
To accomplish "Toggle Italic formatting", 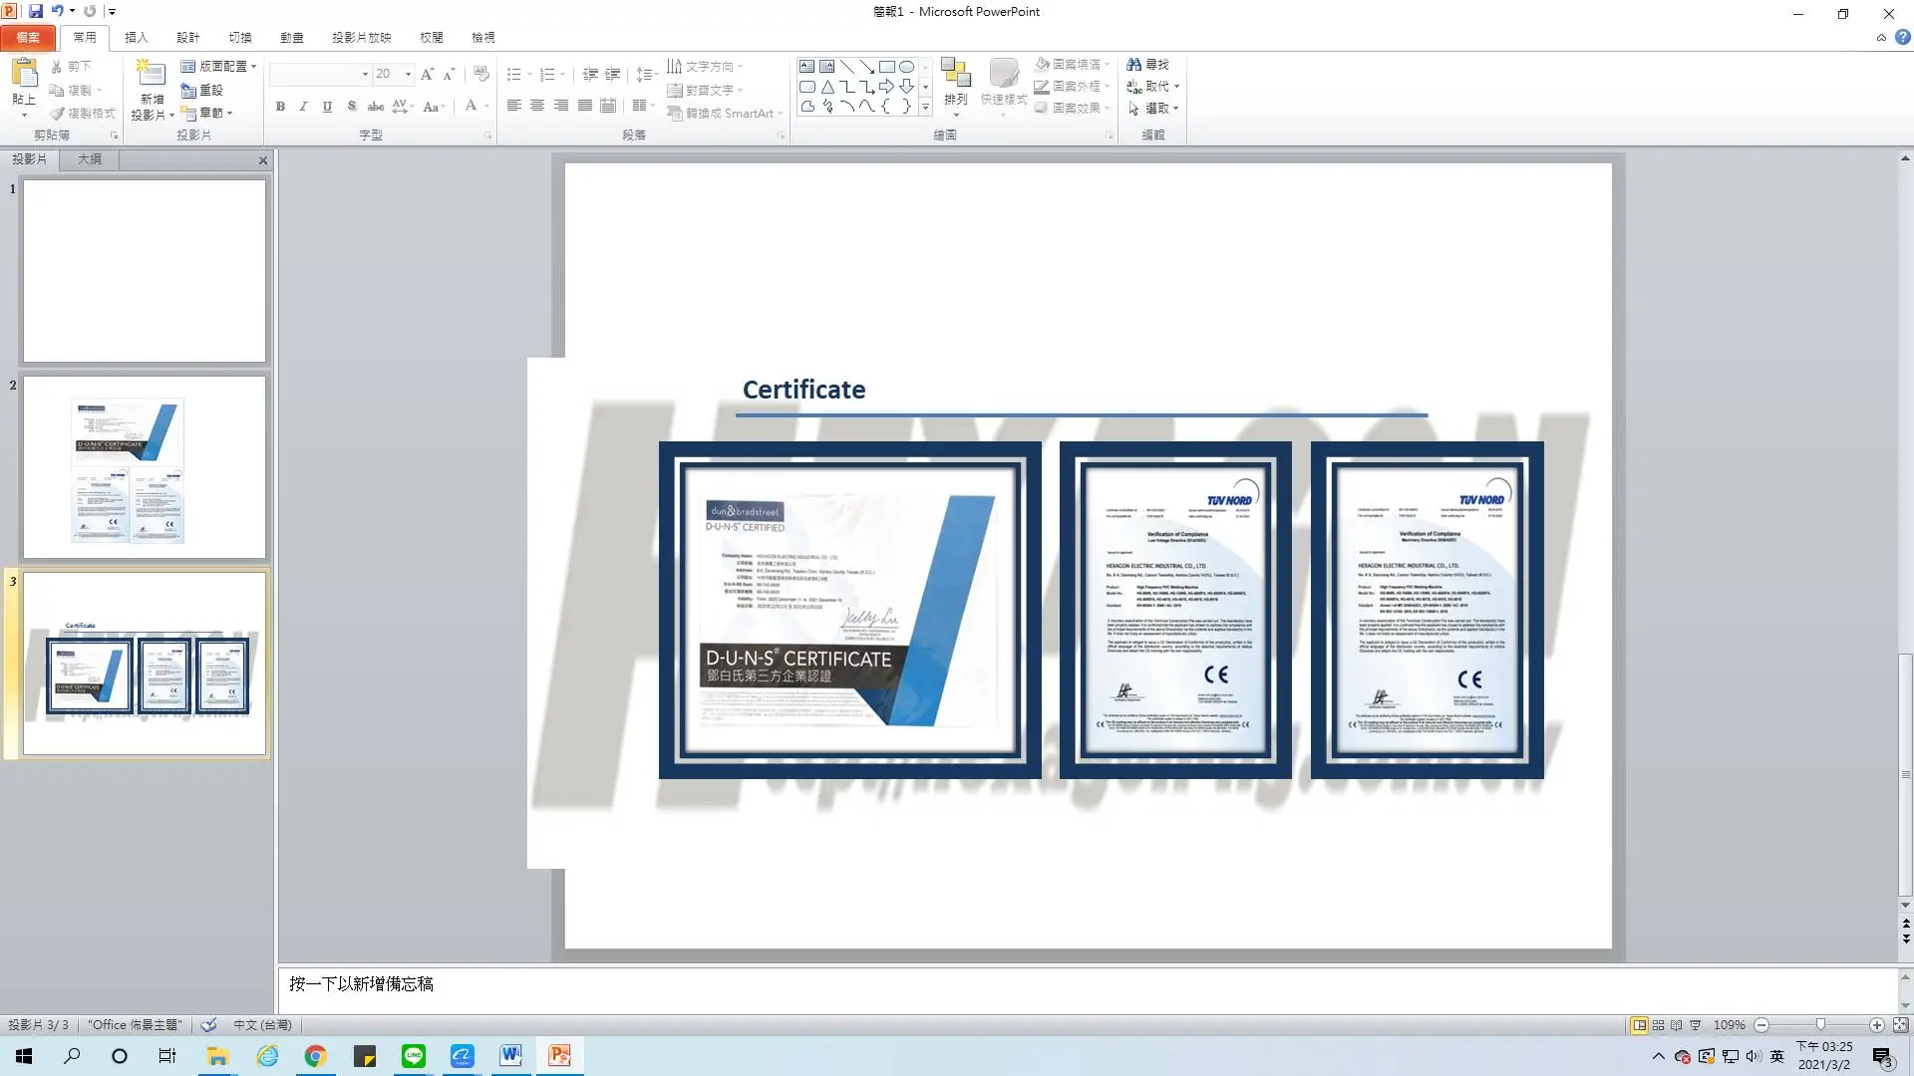I will click(x=303, y=107).
